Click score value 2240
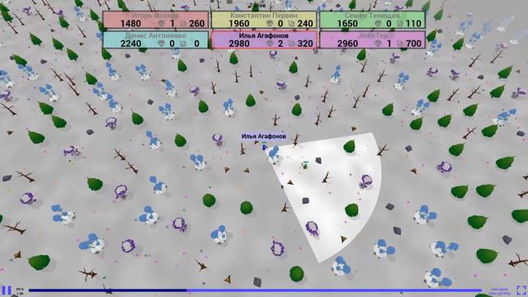Viewport: 528px width, 297px height. pyautogui.click(x=130, y=44)
